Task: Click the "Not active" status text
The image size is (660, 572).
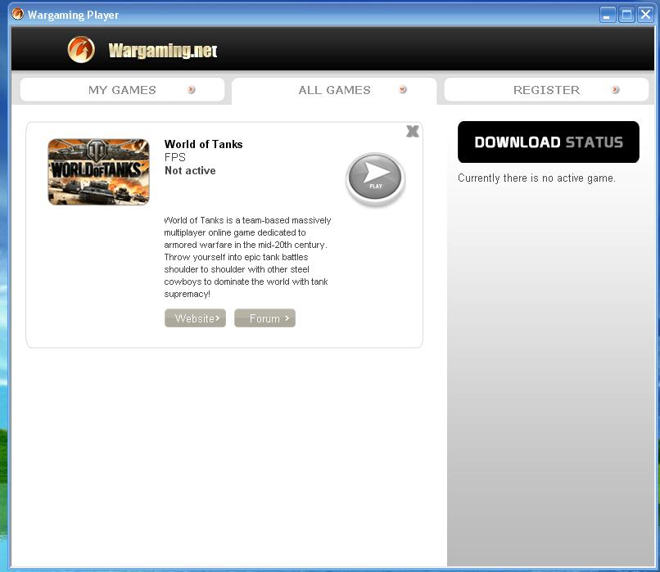Action: pyautogui.click(x=190, y=170)
